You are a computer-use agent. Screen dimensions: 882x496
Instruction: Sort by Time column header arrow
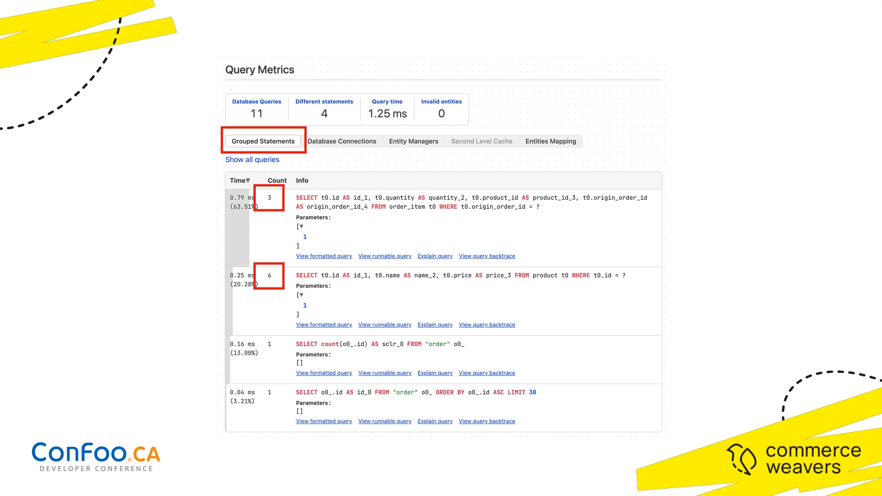tap(248, 180)
